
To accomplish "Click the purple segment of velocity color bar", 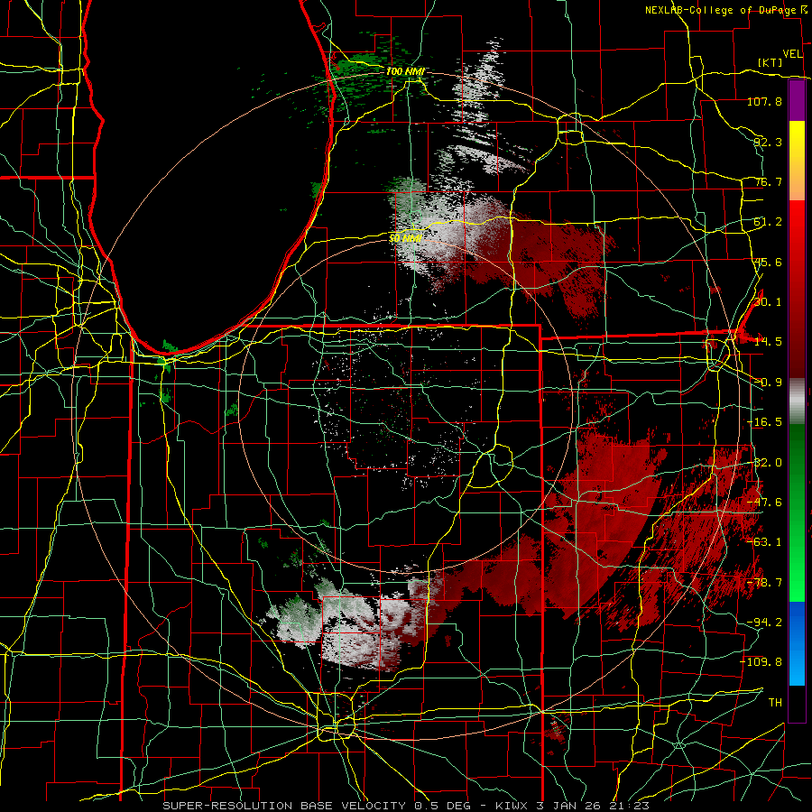I will tap(797, 100).
